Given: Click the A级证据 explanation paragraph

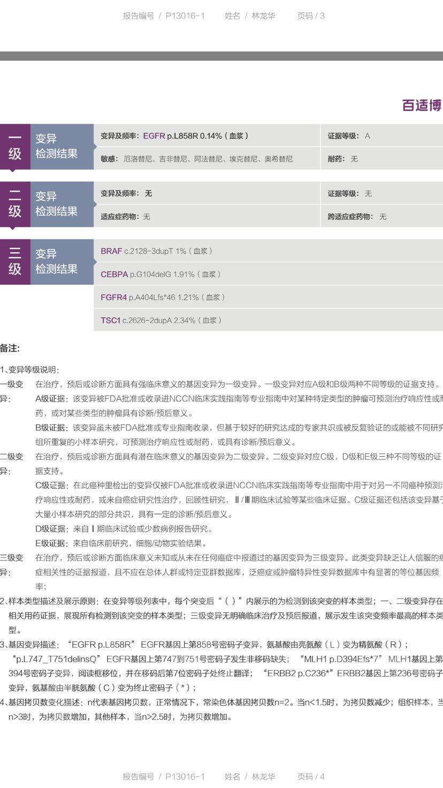Looking at the screenshot, I should [235, 406].
